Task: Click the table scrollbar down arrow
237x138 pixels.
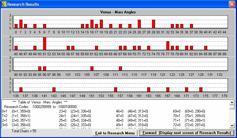Action: (232, 125)
